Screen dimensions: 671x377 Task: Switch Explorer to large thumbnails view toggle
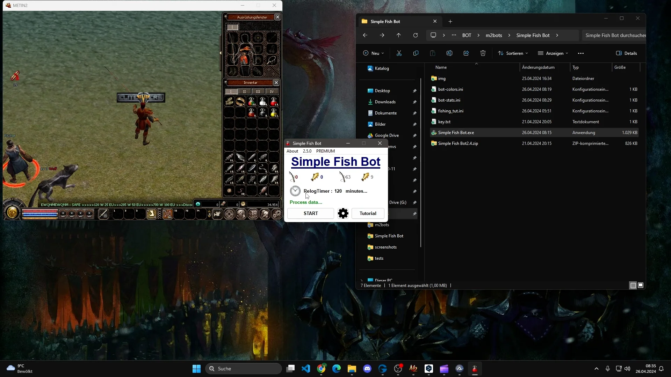pos(641,286)
